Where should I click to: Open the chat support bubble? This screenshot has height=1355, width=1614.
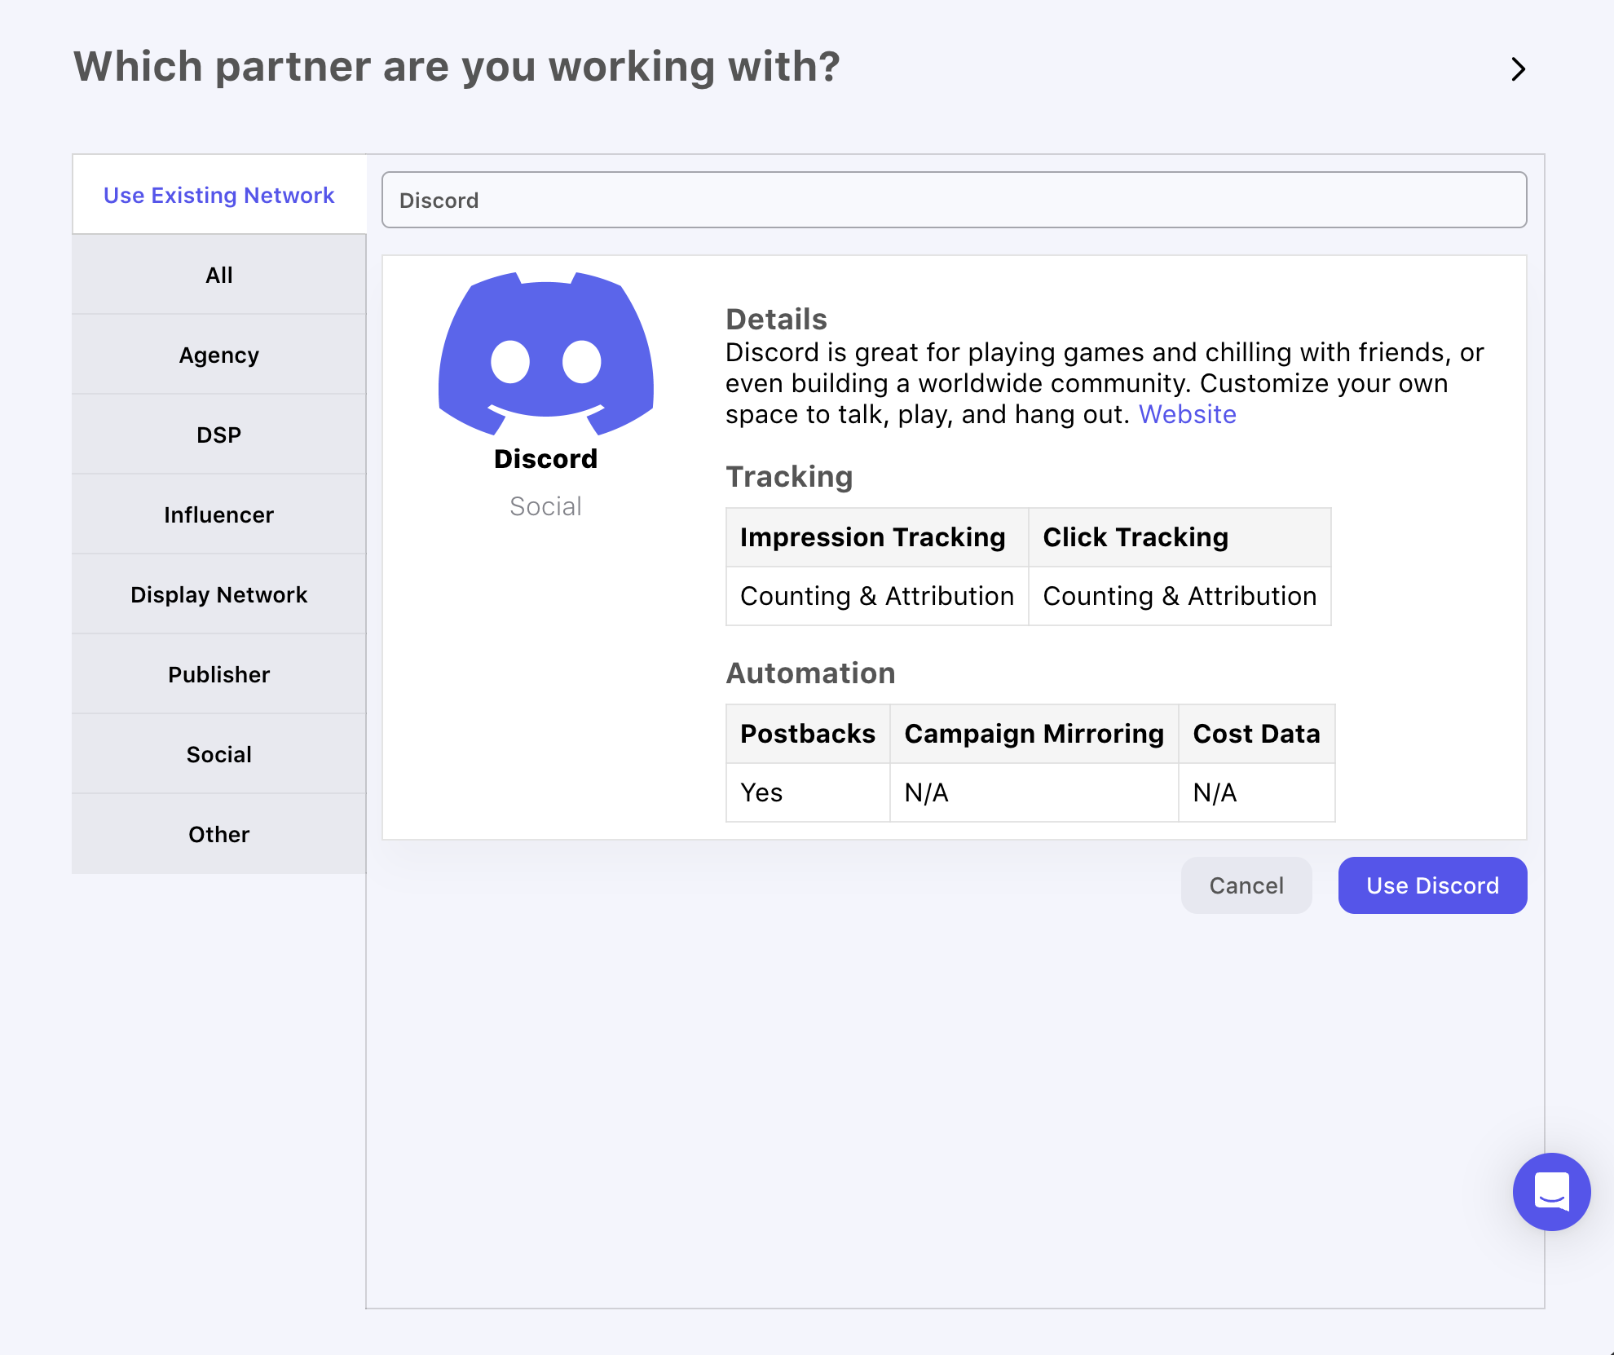point(1551,1191)
